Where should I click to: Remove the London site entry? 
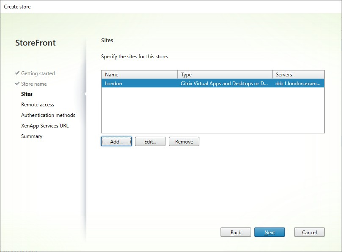coord(184,141)
